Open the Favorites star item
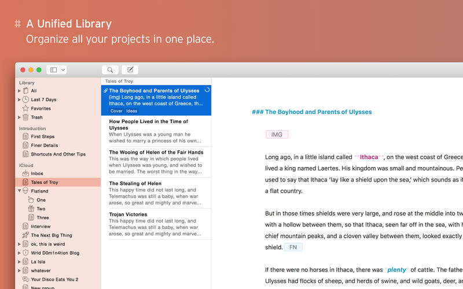The height and width of the screenshot is (289, 463). (x=41, y=108)
